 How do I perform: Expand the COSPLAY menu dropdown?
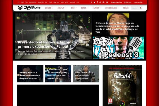click(62, 8)
